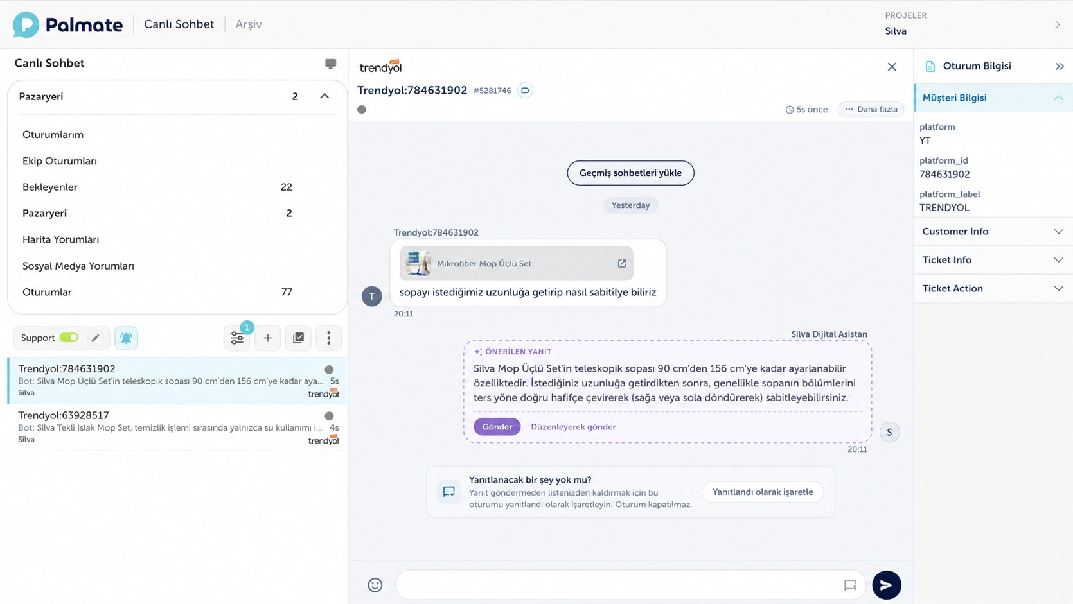This screenshot has height=604, width=1073.
Task: Click the multi-select checklist icon
Action: click(x=298, y=338)
